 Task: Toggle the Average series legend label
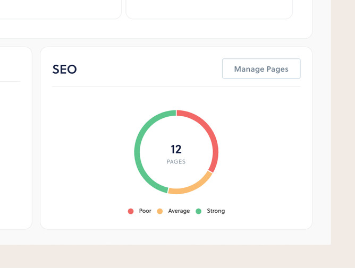[x=179, y=211]
